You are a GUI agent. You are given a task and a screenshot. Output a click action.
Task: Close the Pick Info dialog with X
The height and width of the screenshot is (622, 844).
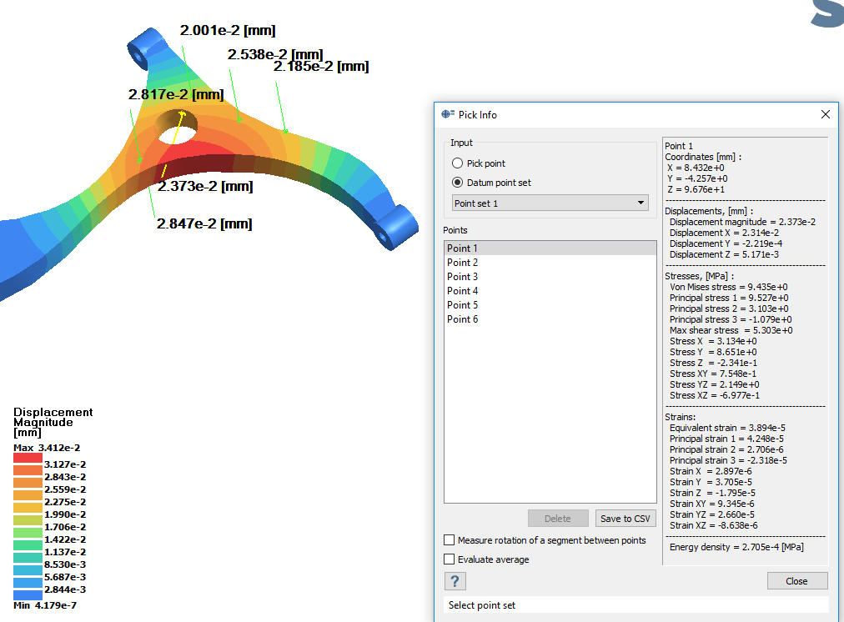point(826,114)
